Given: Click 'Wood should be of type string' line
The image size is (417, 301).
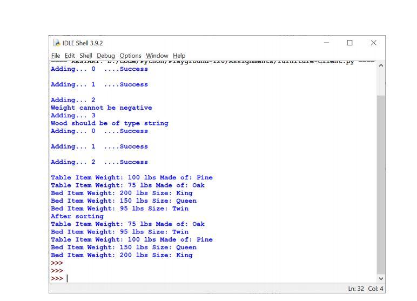Looking at the screenshot, I should coord(110,123).
